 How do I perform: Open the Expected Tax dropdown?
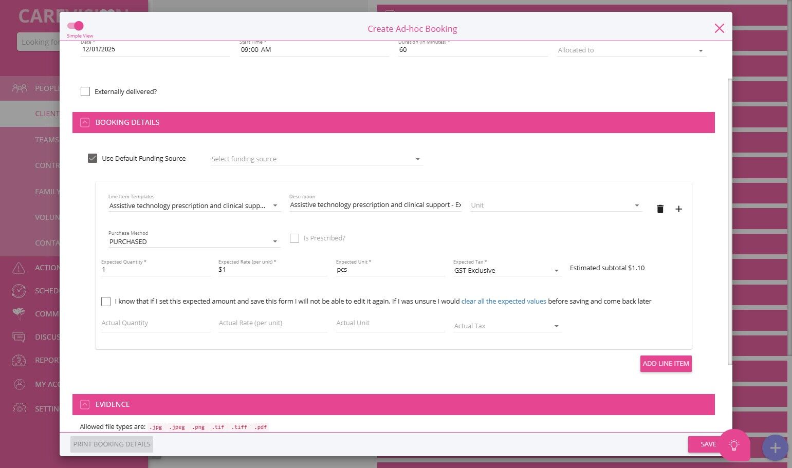(x=507, y=271)
